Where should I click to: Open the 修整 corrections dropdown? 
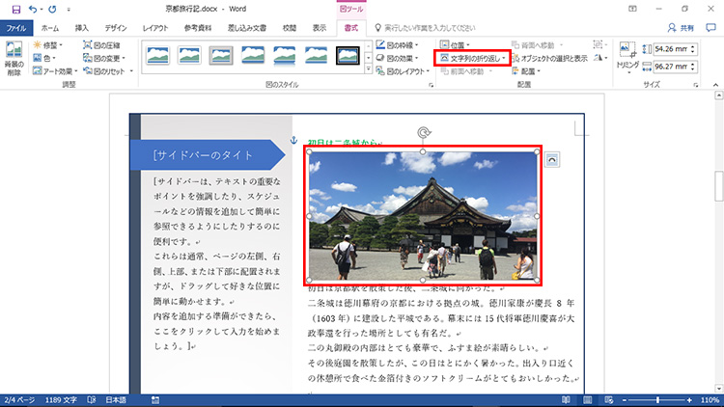[47, 44]
